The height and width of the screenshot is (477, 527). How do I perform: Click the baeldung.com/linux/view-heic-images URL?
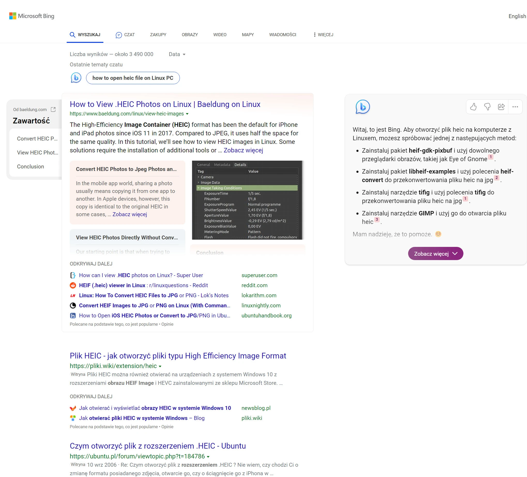tap(127, 114)
